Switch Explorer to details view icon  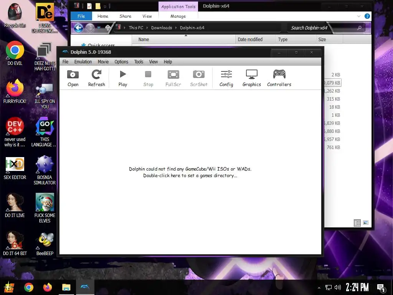coord(357,223)
